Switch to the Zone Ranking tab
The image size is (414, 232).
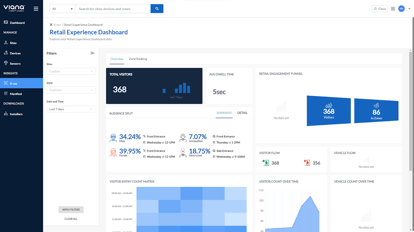coord(138,59)
